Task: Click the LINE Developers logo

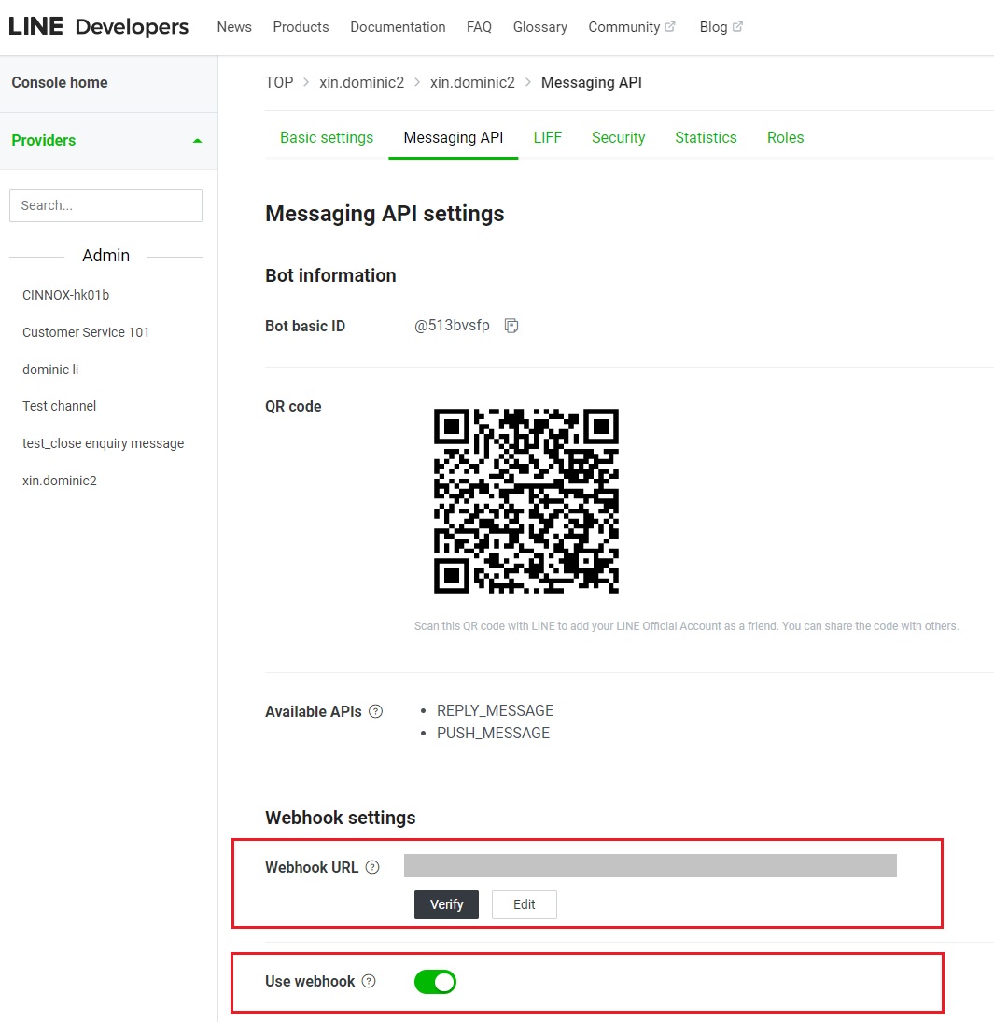Action: [98, 27]
